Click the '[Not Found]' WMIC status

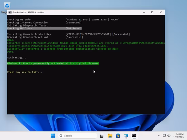pyautogui.click(x=73, y=28)
